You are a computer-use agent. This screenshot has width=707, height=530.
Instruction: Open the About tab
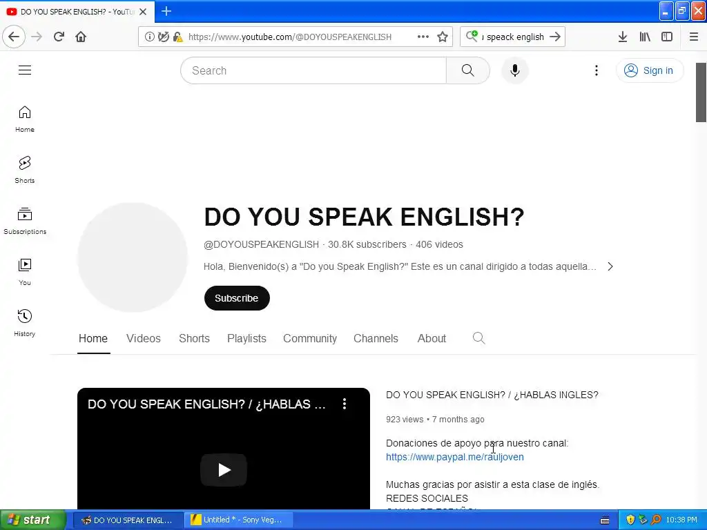click(x=432, y=338)
